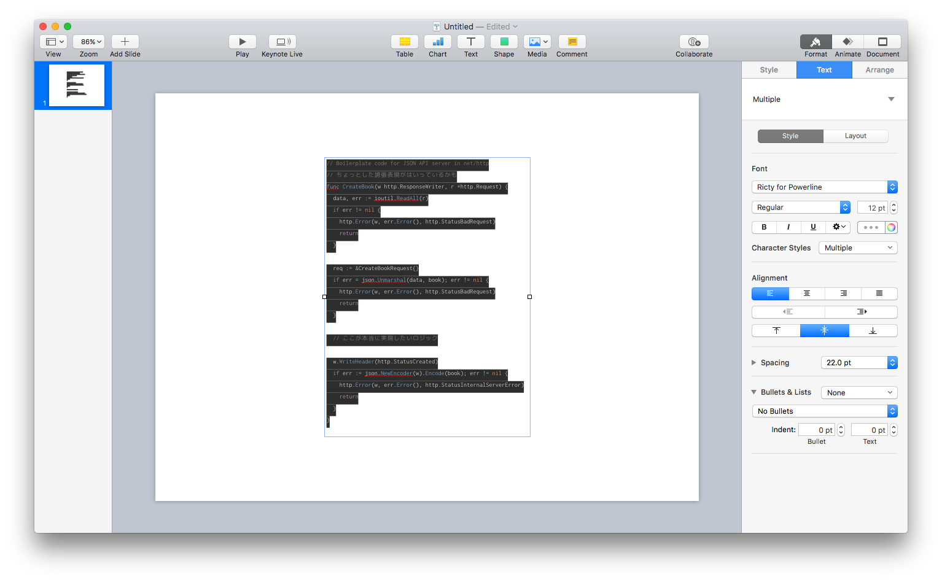Insert a table using Table icon
The width and height of the screenshot is (942, 582).
click(405, 42)
